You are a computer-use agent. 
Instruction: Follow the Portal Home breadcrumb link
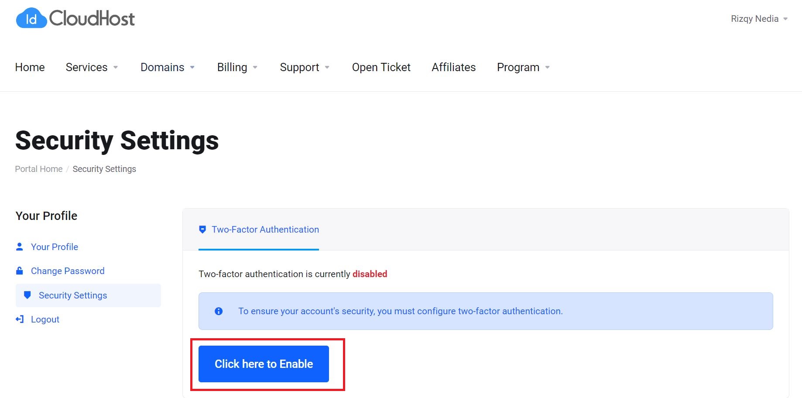[38, 169]
